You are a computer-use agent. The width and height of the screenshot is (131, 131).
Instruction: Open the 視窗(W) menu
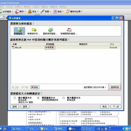pyautogui.click(x=54, y=7)
